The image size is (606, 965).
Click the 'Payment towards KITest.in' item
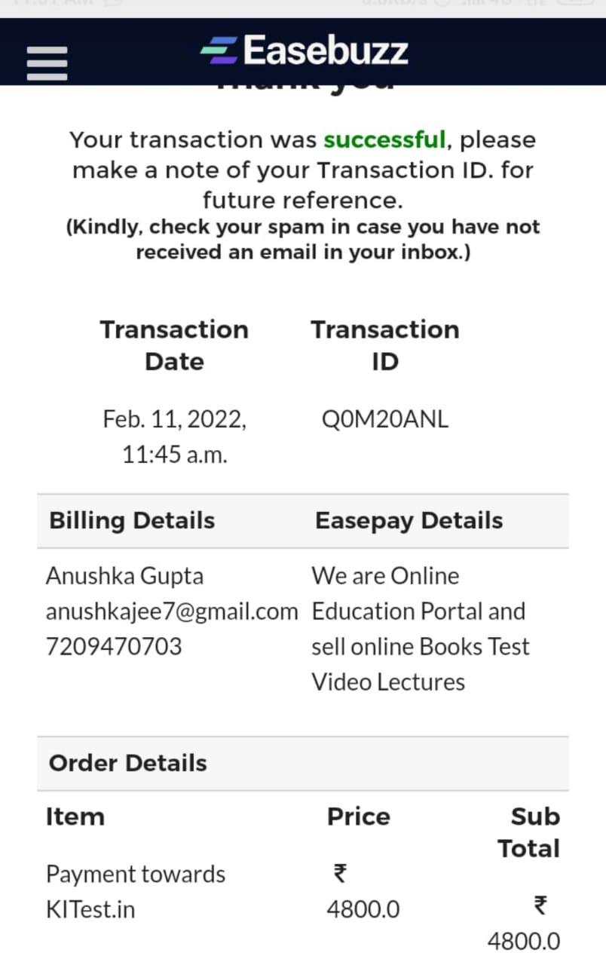(x=136, y=891)
